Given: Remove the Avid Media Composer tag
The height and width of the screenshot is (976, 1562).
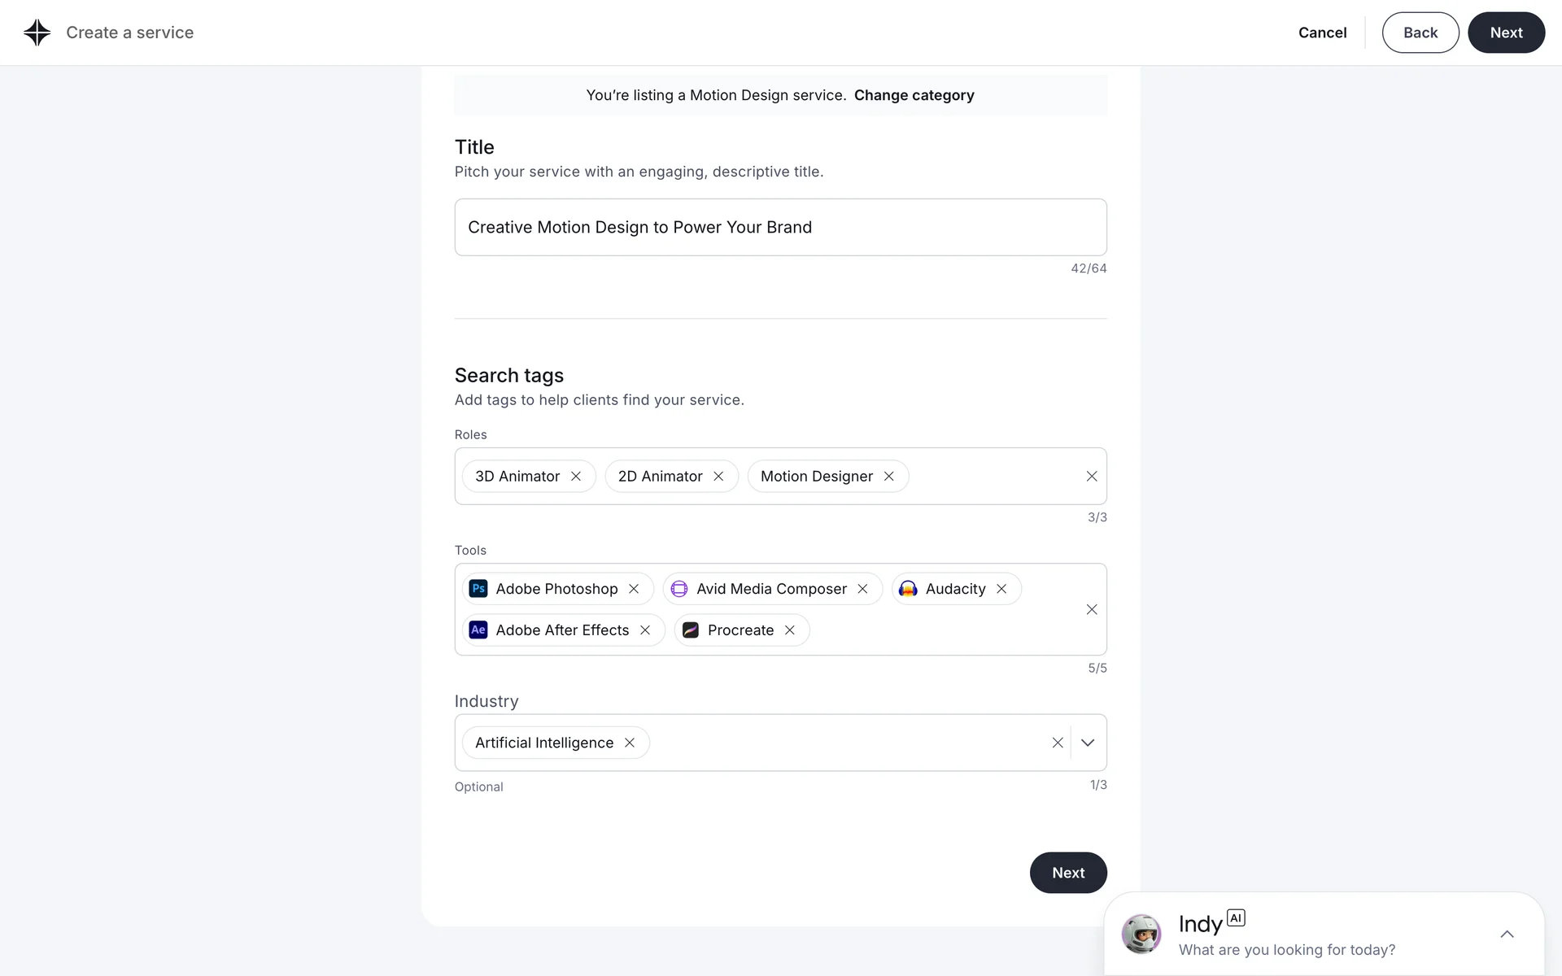Looking at the screenshot, I should 863,589.
